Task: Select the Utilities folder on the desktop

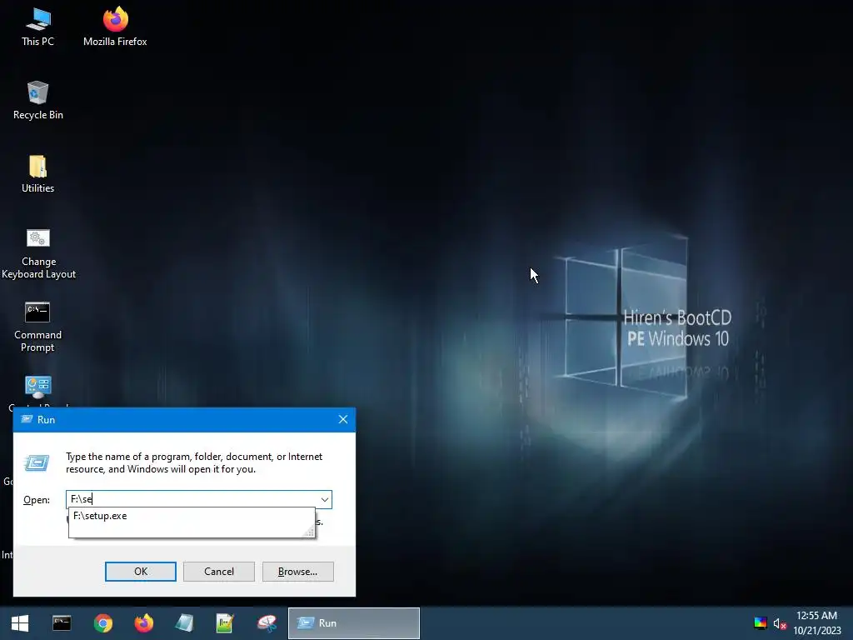Action: coord(38,174)
